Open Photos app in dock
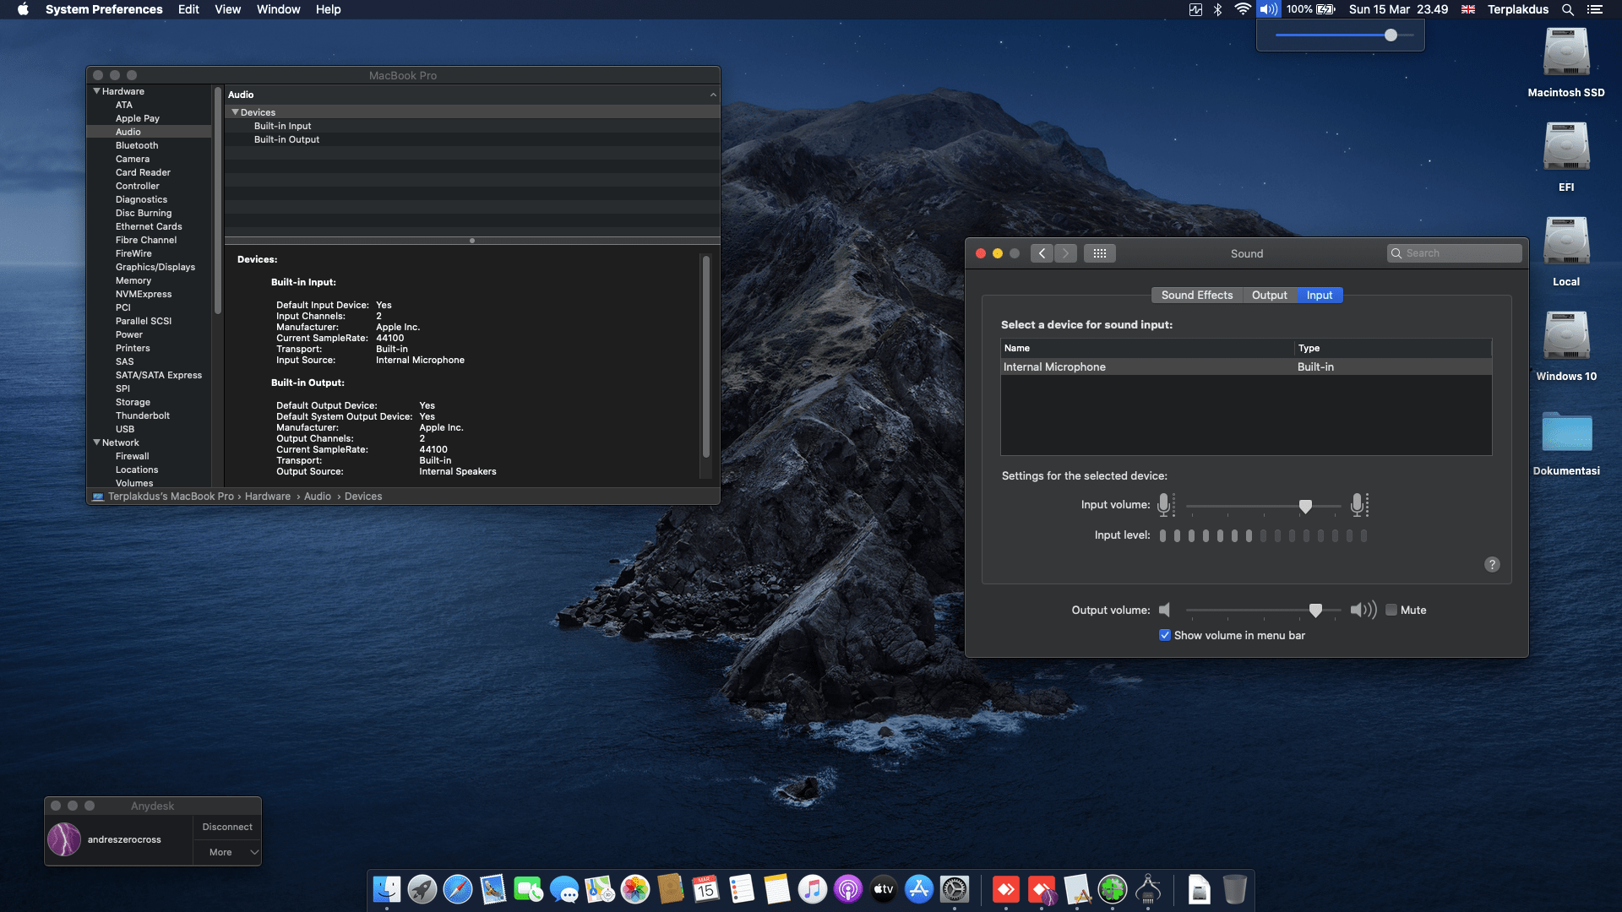 pyautogui.click(x=635, y=889)
